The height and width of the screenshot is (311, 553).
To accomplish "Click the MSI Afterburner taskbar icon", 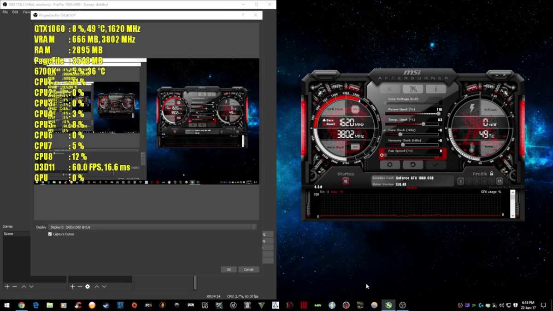I will point(388,305).
